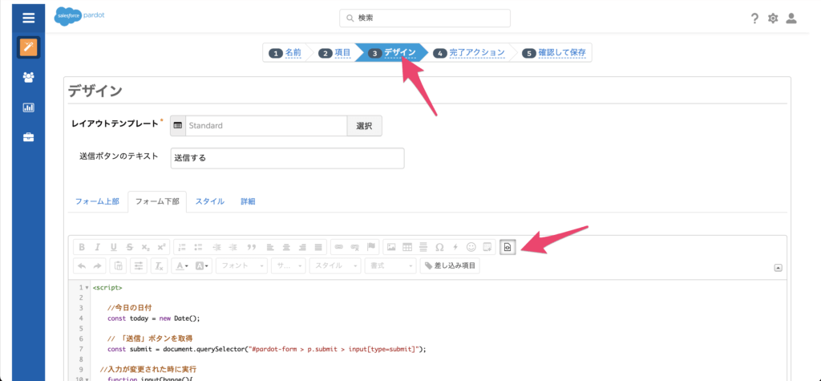
Task: Justify text alignment
Action: point(318,247)
